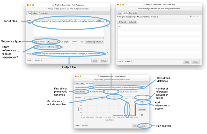The width and height of the screenshot is (207, 134).
Task: Browse reference database file in Find similar window
Action: click(147, 88)
